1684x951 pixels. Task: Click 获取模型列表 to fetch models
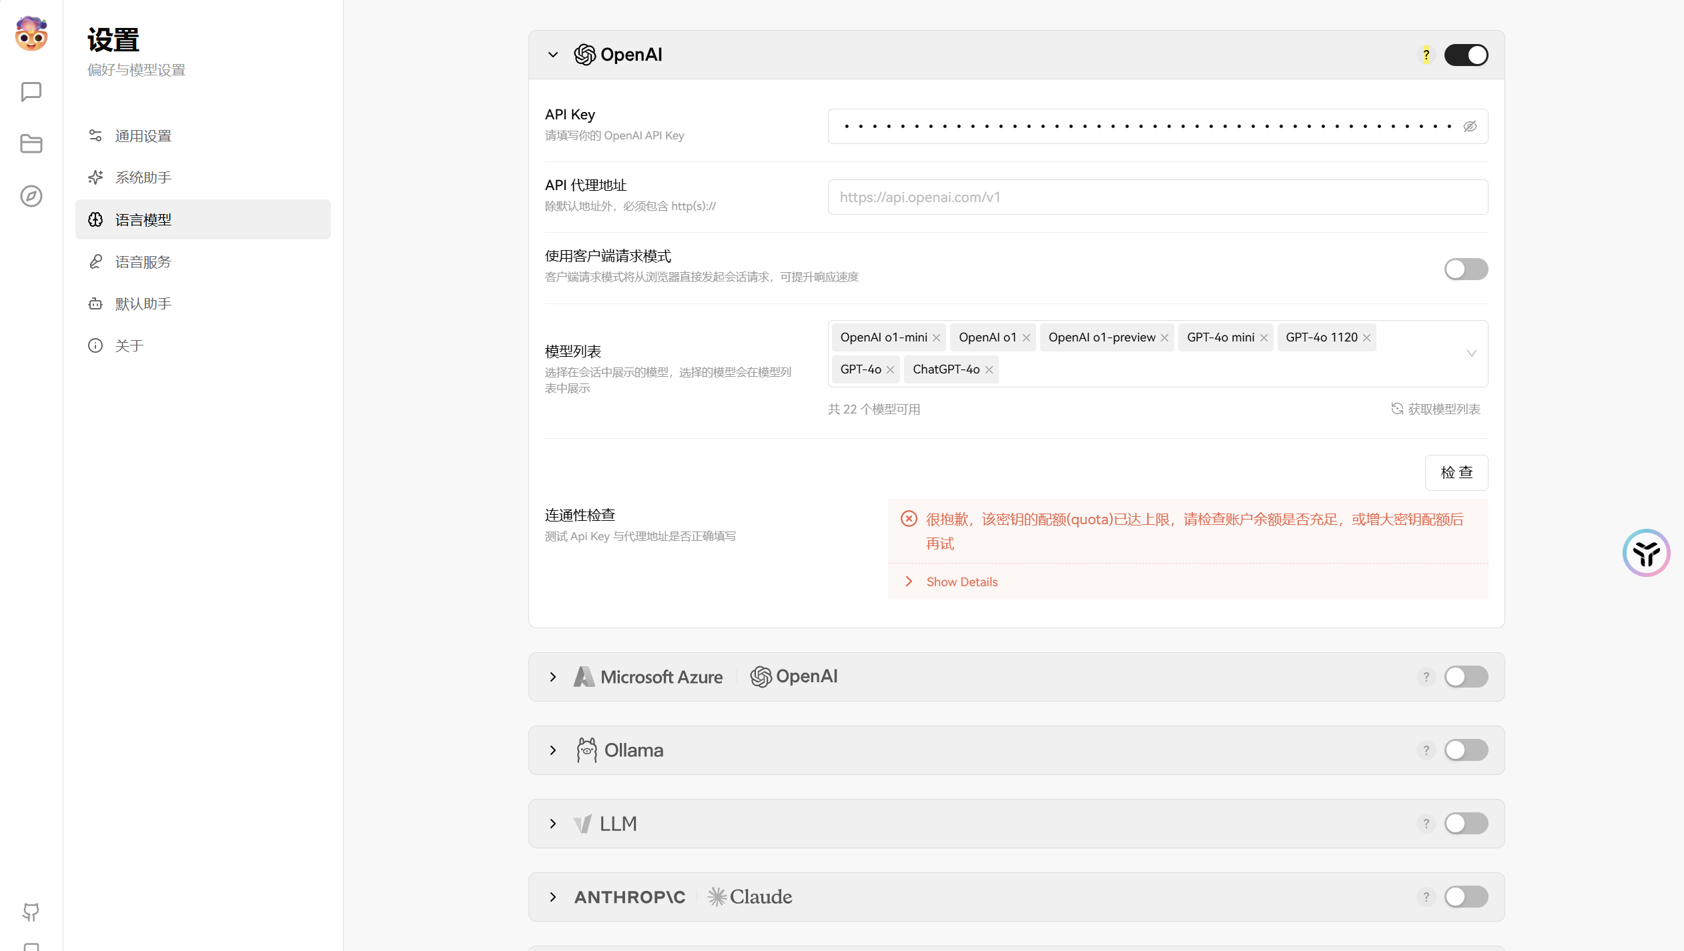(1435, 409)
